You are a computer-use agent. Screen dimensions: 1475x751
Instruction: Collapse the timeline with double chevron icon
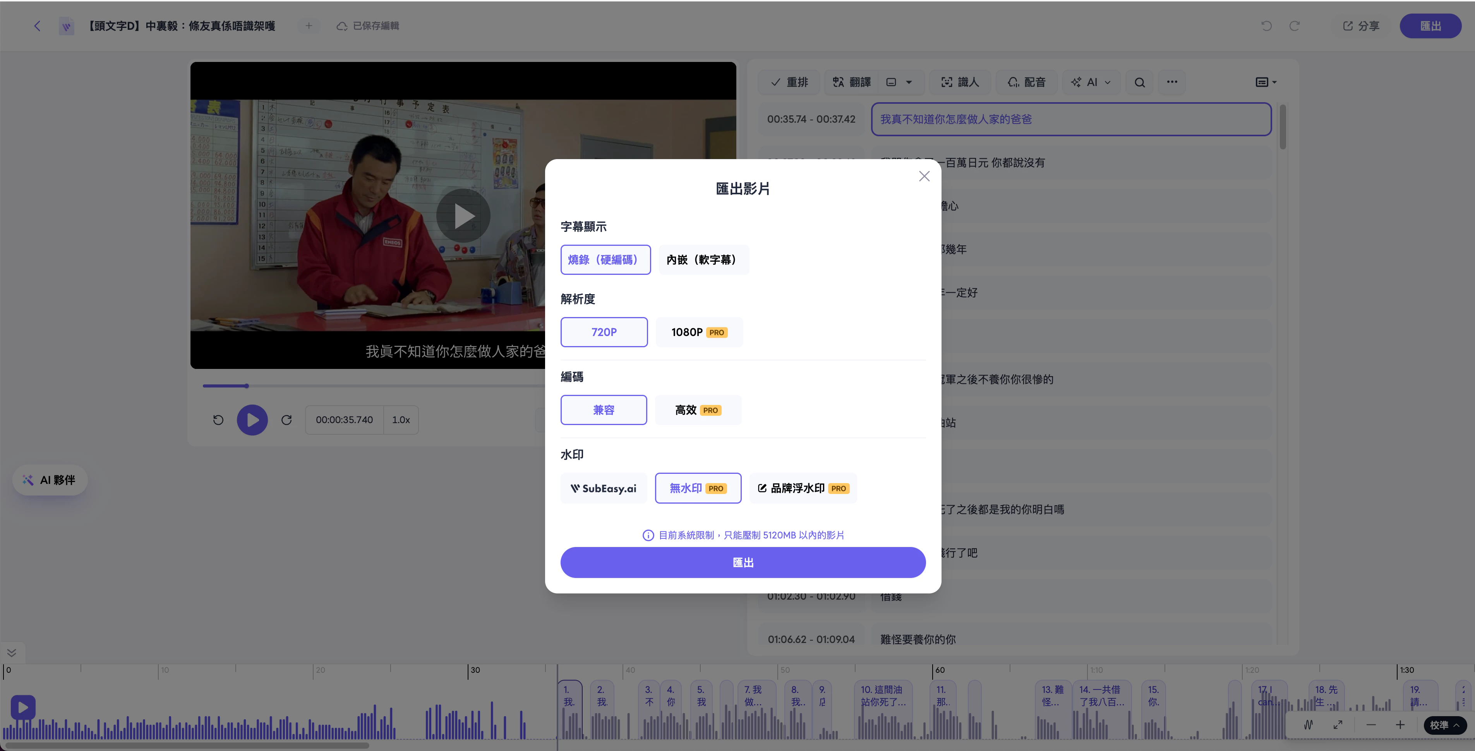[x=12, y=652]
